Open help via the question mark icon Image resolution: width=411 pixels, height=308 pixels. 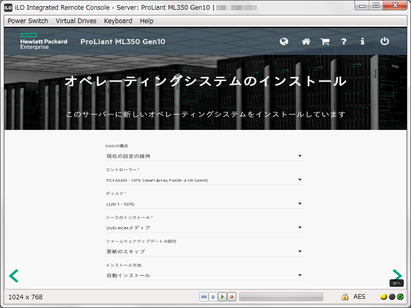[x=343, y=42]
